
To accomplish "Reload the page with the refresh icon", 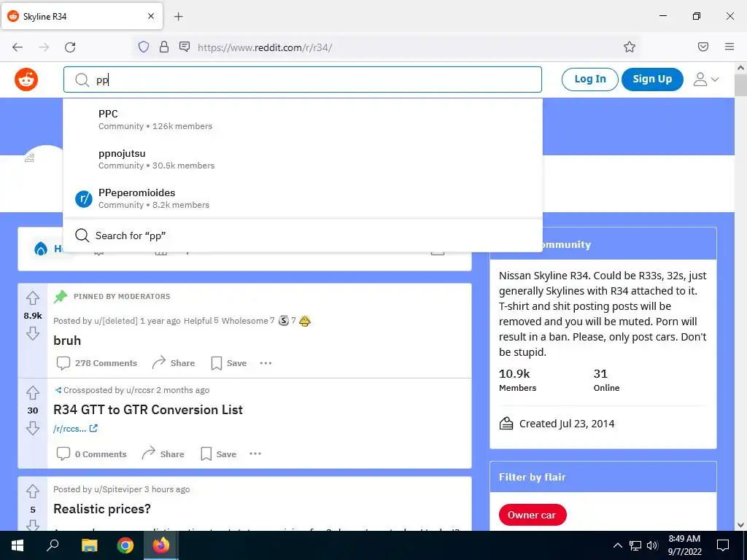I will tap(70, 47).
